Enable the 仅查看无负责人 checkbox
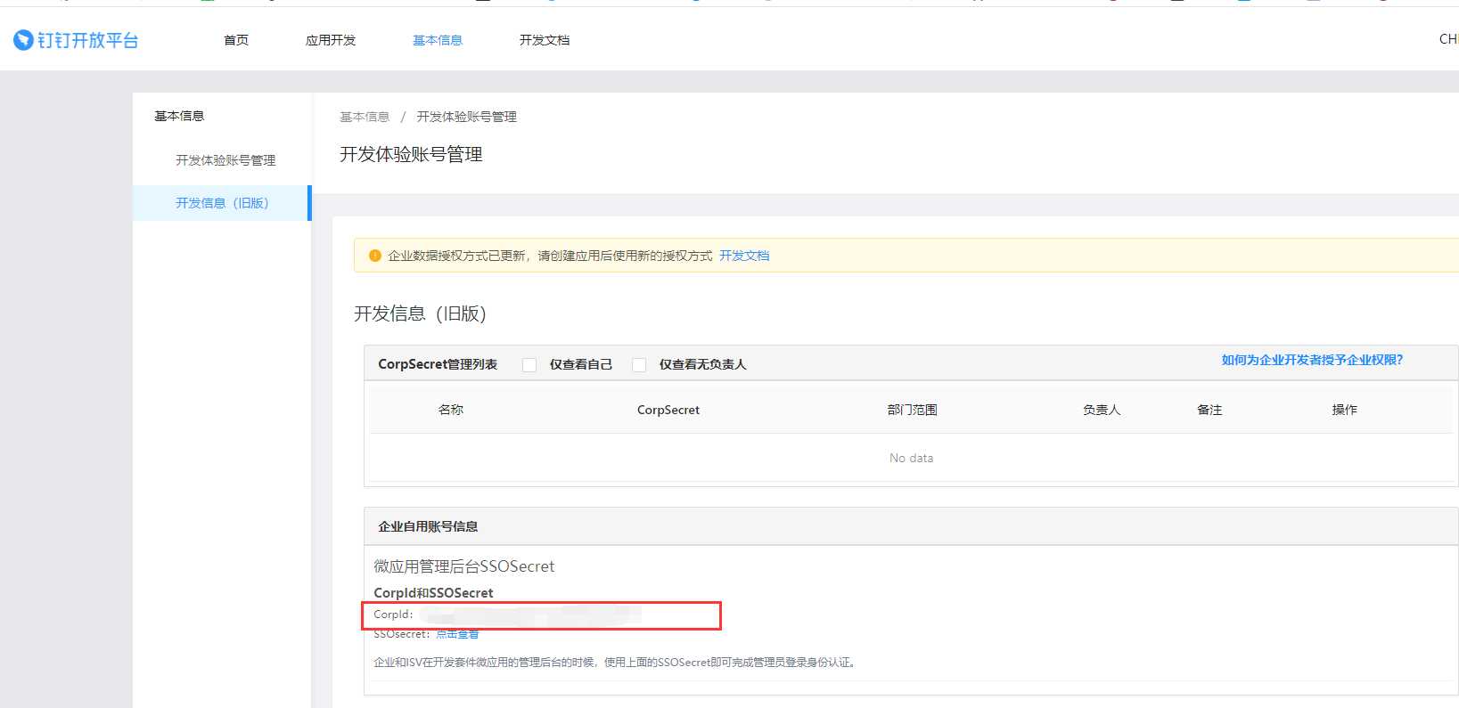Image resolution: width=1459 pixels, height=708 pixels. [639, 364]
